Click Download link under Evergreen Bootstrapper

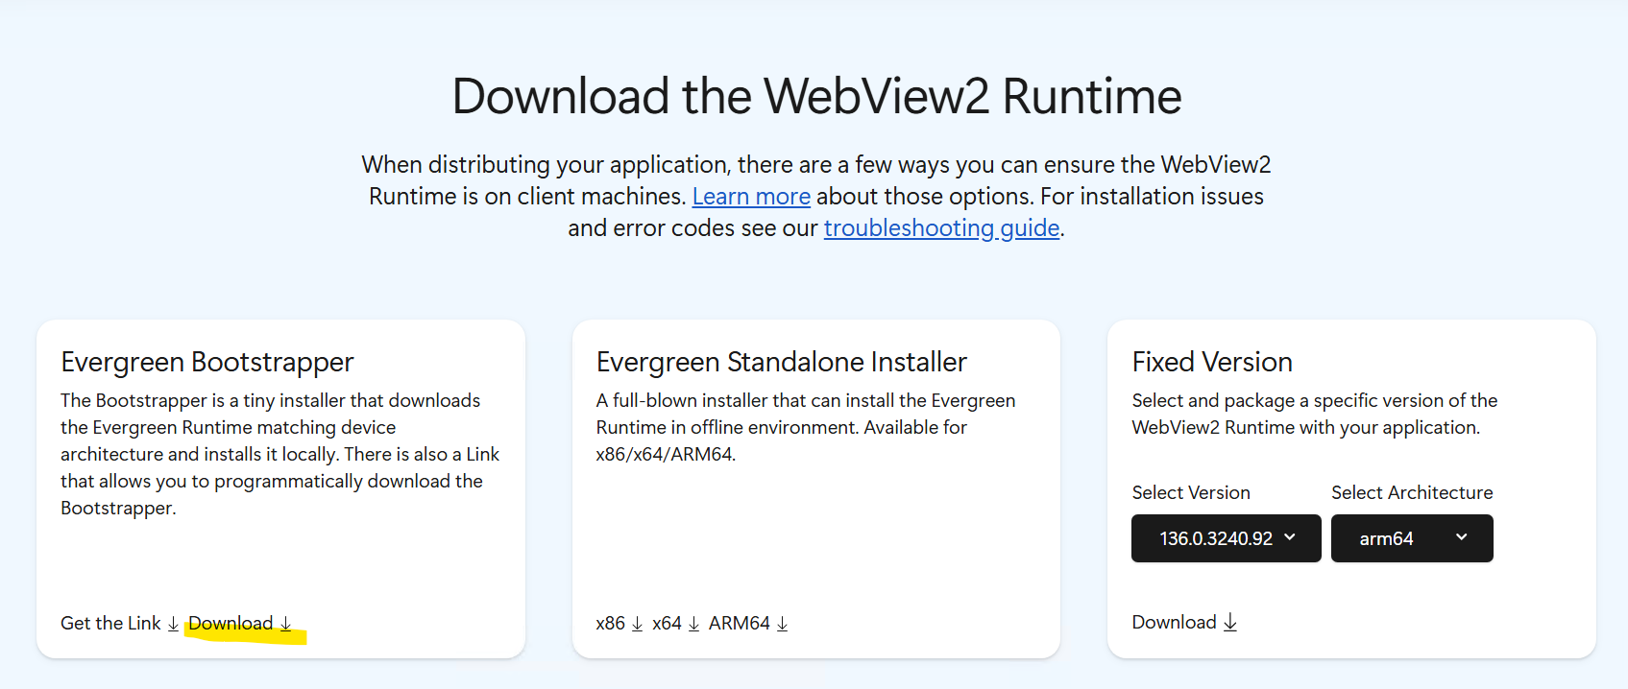pyautogui.click(x=240, y=623)
